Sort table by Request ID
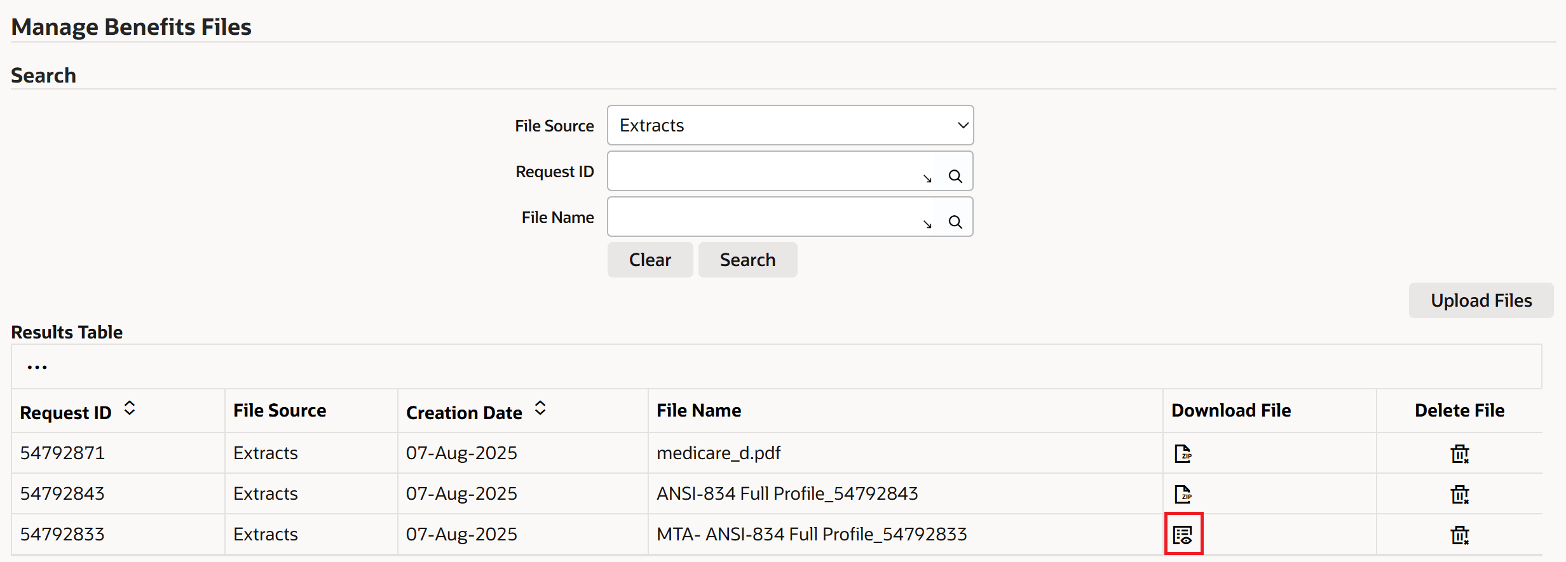This screenshot has width=1566, height=562. (x=130, y=408)
